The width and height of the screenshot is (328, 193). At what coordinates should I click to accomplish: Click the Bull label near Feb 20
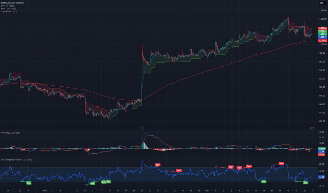click(x=305, y=183)
